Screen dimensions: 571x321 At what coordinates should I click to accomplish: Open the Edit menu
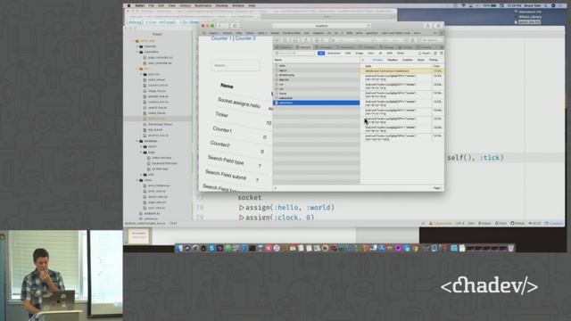point(161,6)
